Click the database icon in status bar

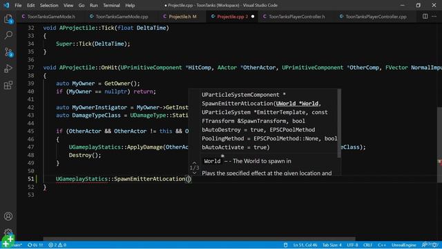click(x=285, y=245)
